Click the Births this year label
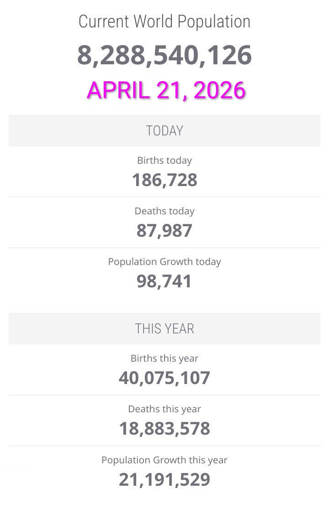 click(164, 358)
